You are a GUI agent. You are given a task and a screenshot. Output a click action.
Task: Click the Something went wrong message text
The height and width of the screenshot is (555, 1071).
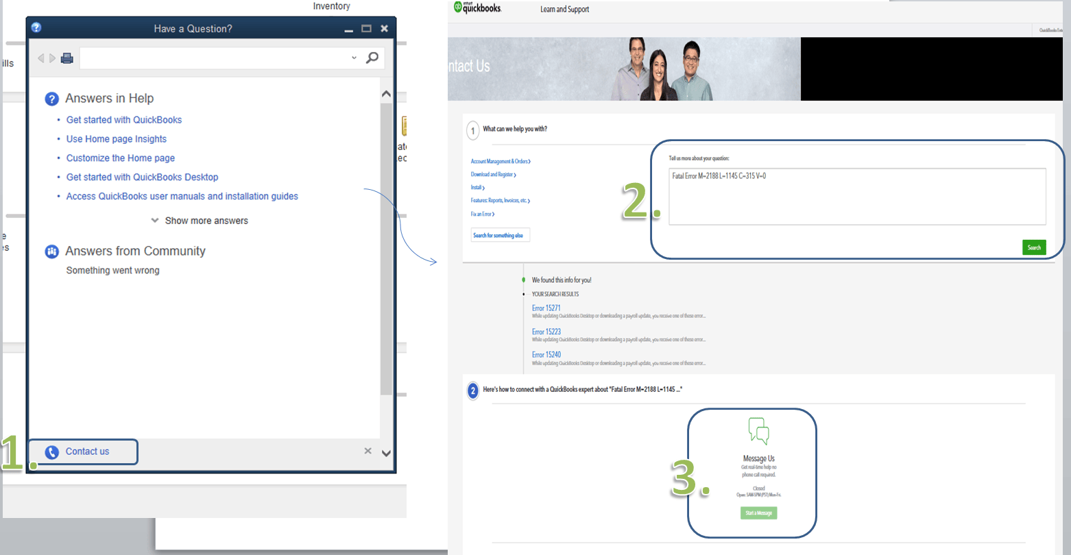coord(113,271)
